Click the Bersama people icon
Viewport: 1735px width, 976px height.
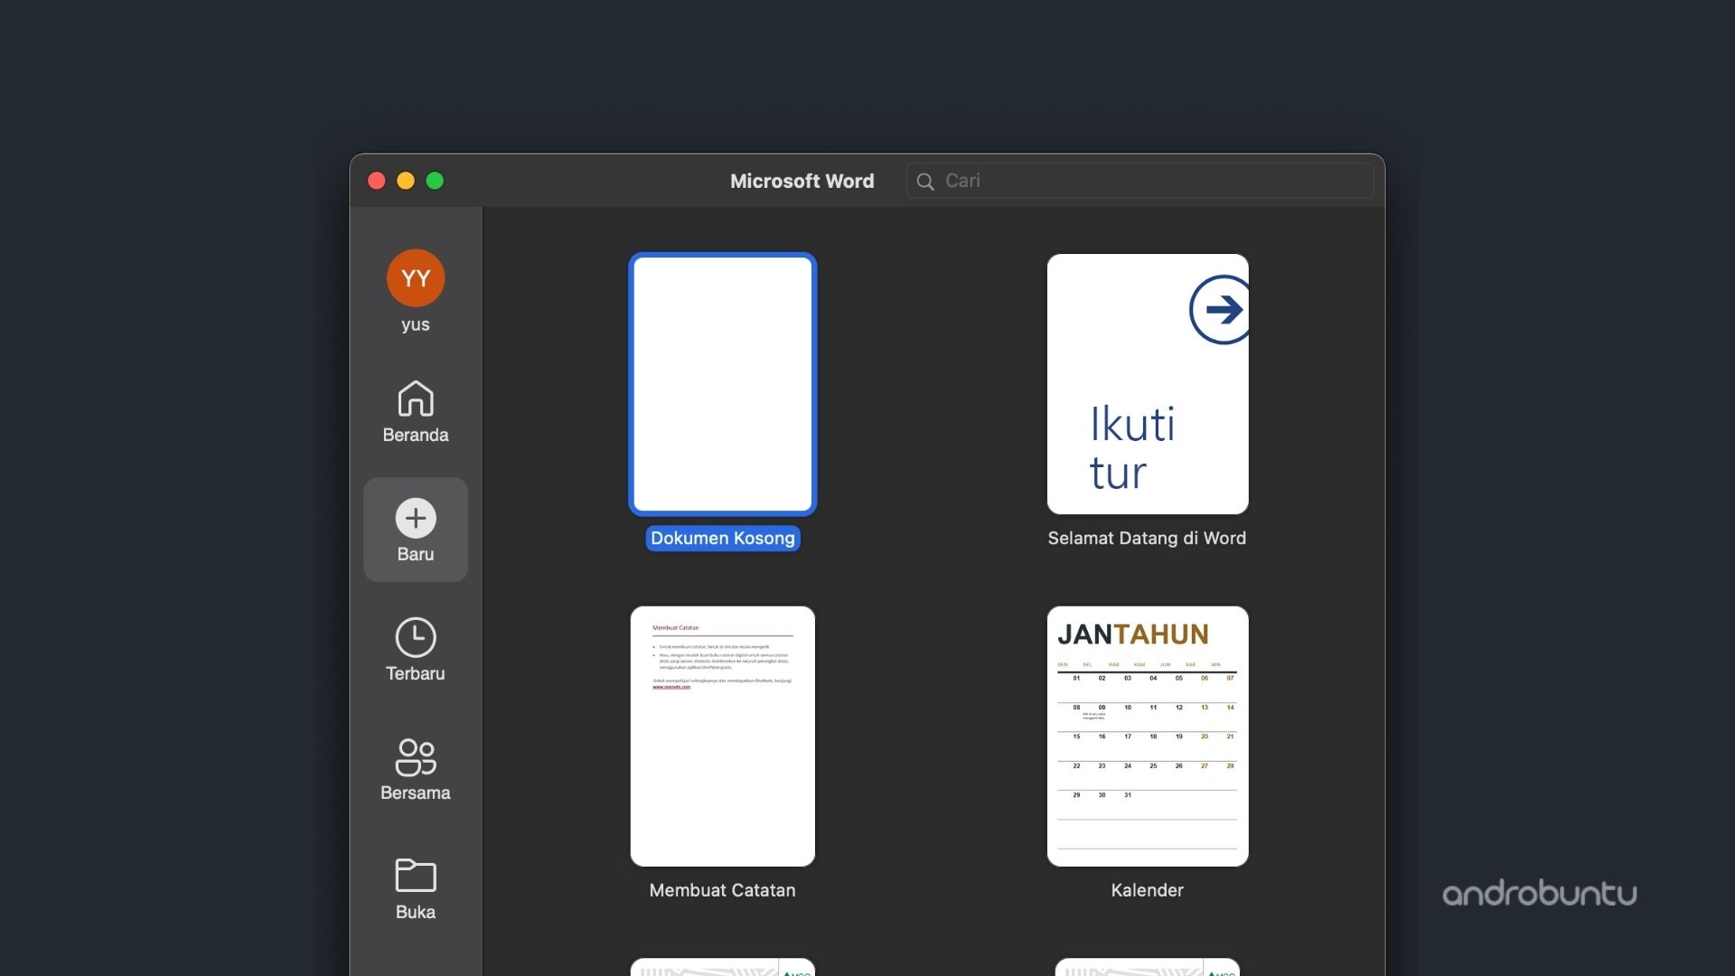coord(415,757)
